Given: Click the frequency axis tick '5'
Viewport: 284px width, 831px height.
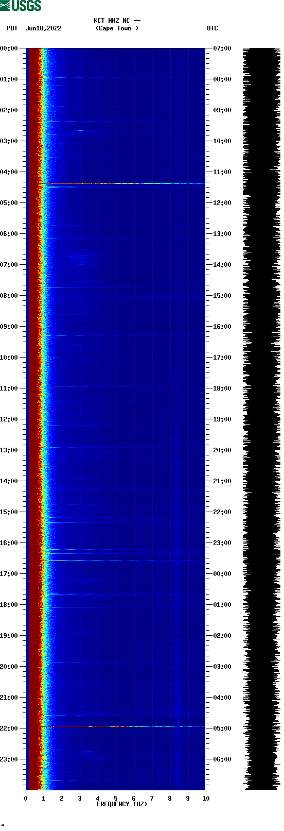Looking at the screenshot, I should tap(116, 799).
